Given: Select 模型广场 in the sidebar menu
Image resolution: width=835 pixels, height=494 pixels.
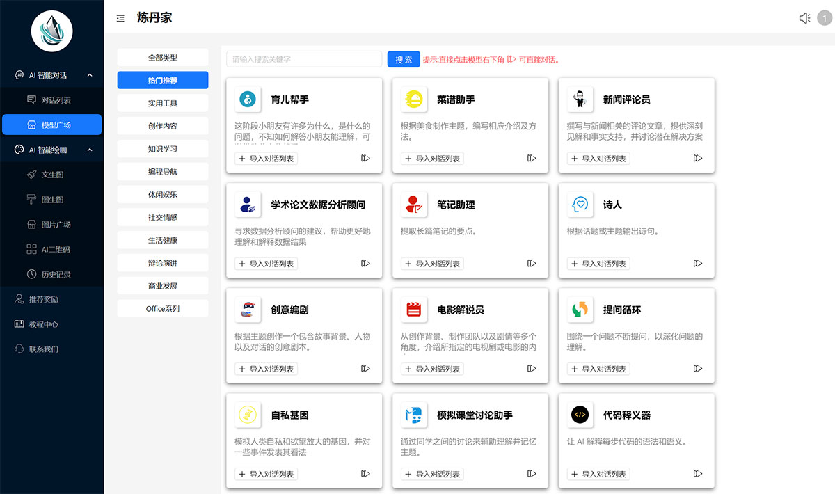Looking at the screenshot, I should point(52,125).
